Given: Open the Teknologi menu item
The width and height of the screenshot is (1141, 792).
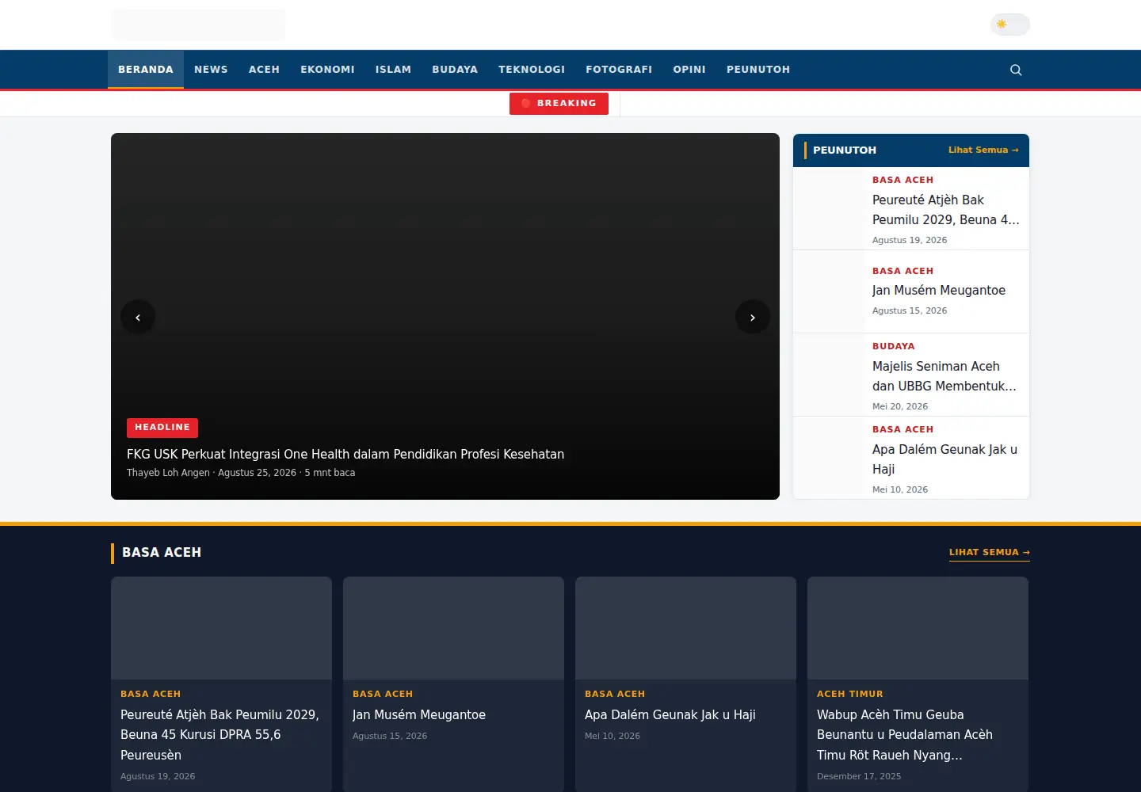Looking at the screenshot, I should pyautogui.click(x=532, y=70).
